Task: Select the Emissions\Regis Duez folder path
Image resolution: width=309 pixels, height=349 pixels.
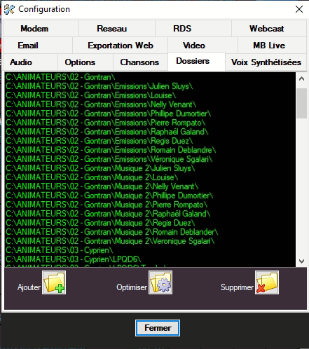Action: pos(99,141)
